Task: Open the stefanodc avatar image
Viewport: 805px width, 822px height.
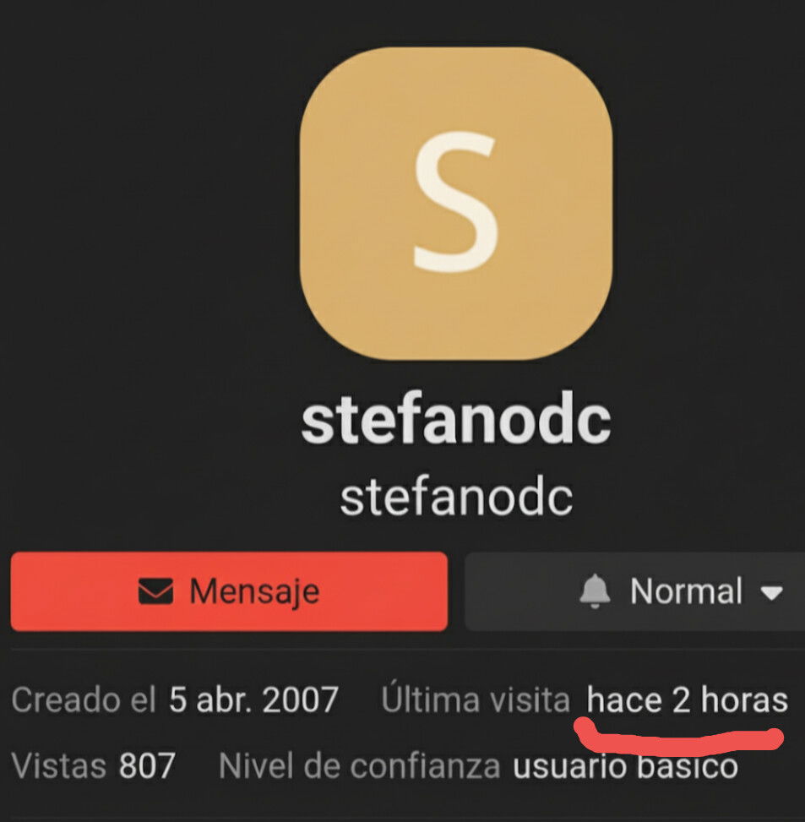Action: coord(456,204)
